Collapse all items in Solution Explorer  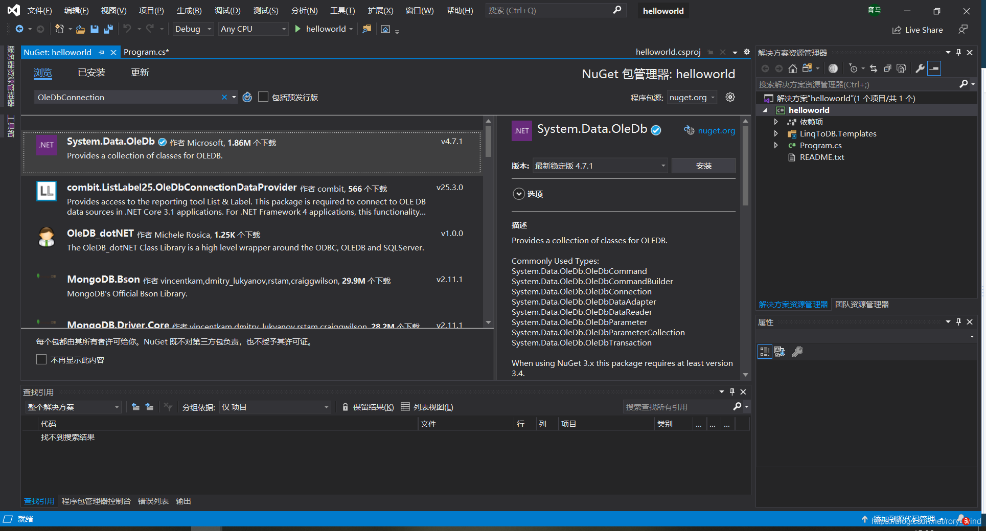click(x=887, y=68)
